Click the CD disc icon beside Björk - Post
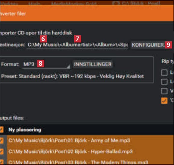This screenshot has height=165, width=174. [x=116, y=3]
